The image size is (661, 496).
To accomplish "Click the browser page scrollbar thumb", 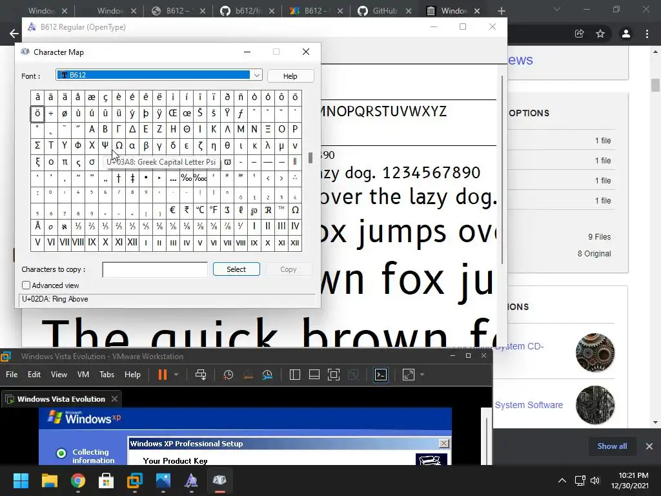I will click(655, 85).
